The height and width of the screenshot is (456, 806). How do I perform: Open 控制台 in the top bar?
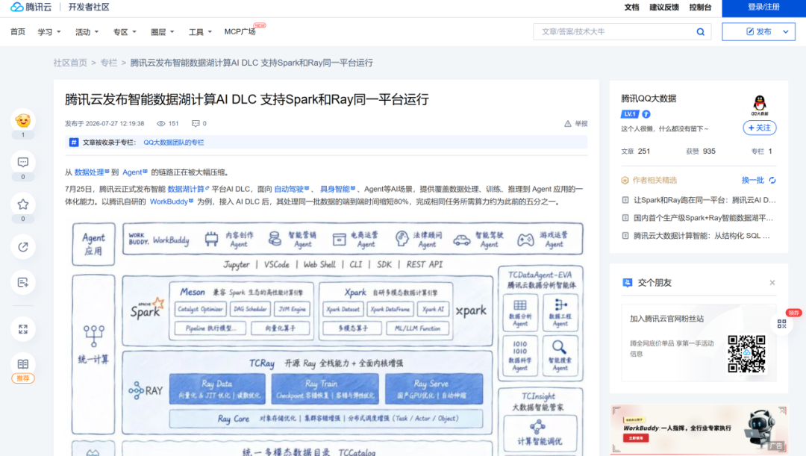coord(700,7)
